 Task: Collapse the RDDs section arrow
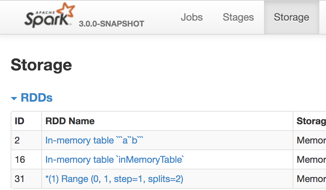(x=14, y=98)
